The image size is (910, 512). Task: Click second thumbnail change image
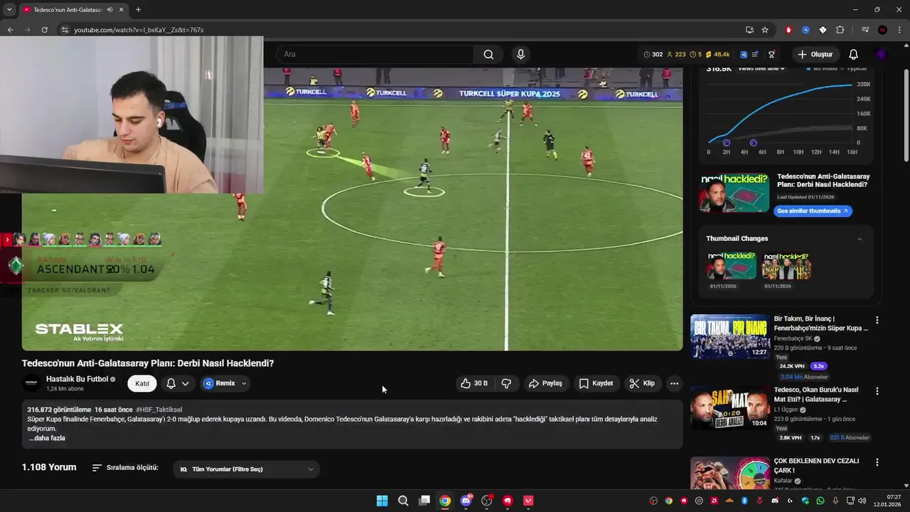pyautogui.click(x=786, y=266)
